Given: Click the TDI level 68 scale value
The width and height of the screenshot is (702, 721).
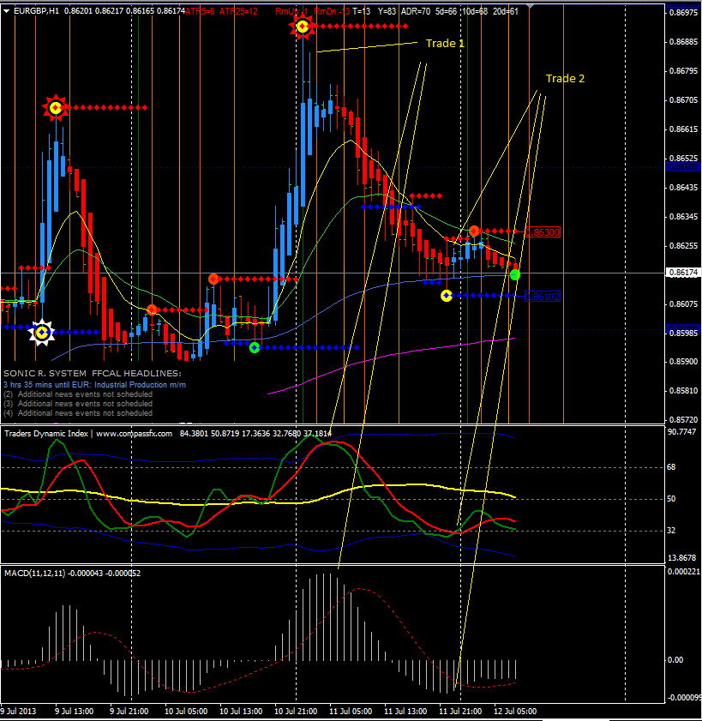Looking at the screenshot, I should tap(671, 467).
